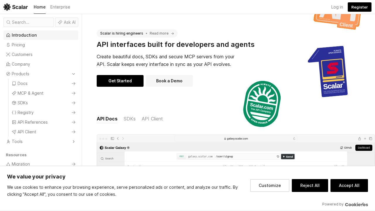The width and height of the screenshot is (375, 211).
Task: Click the sparkle icon beside MCP & Agent
Action: (14, 93)
